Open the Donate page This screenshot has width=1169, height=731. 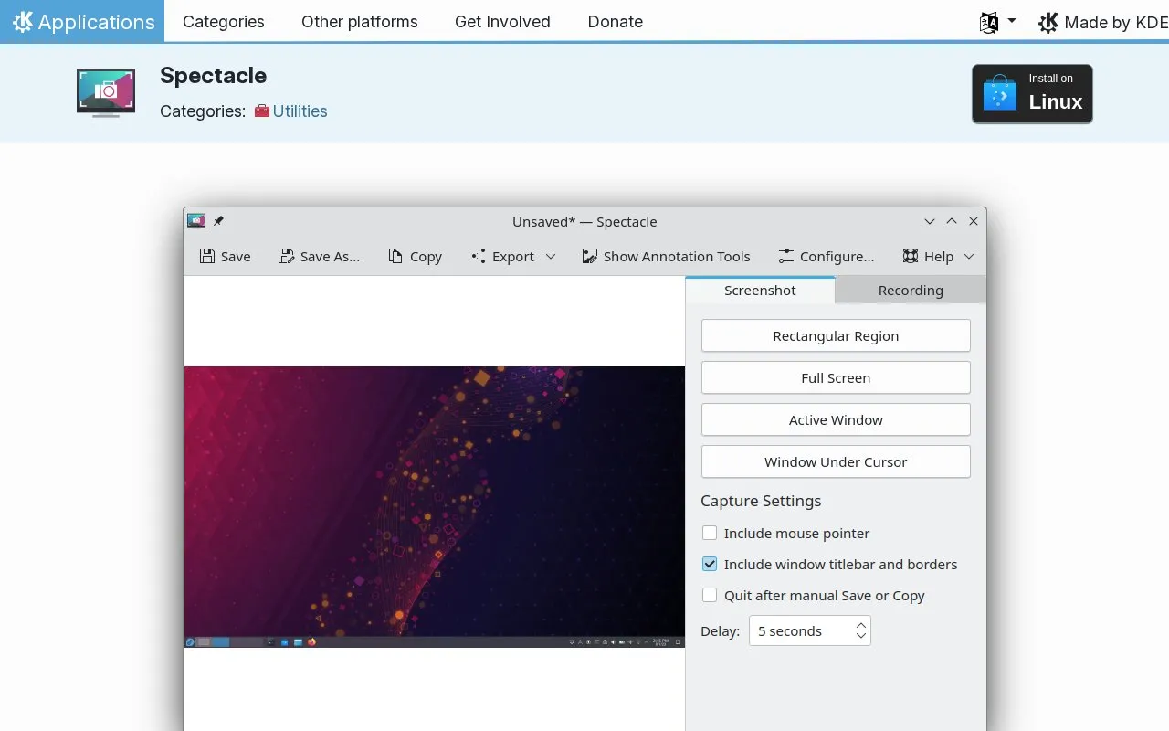616,22
